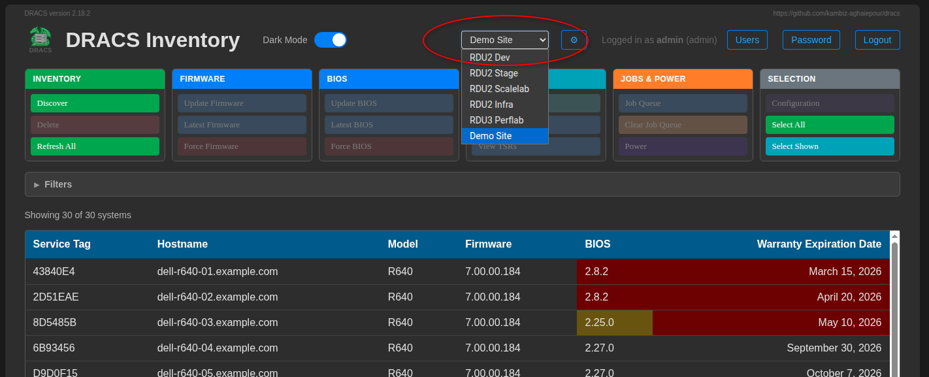Click the Latest BIOS button
Screen dimensions: 929x377
[389, 125]
